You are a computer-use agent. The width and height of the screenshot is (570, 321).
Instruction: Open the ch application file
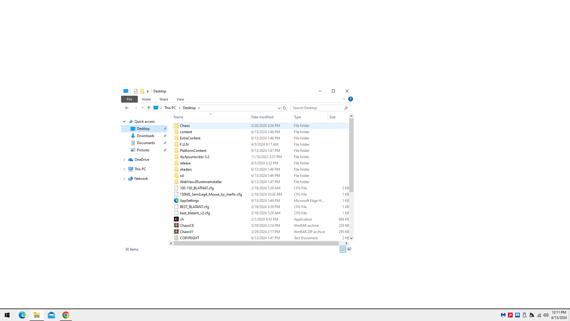click(x=182, y=219)
